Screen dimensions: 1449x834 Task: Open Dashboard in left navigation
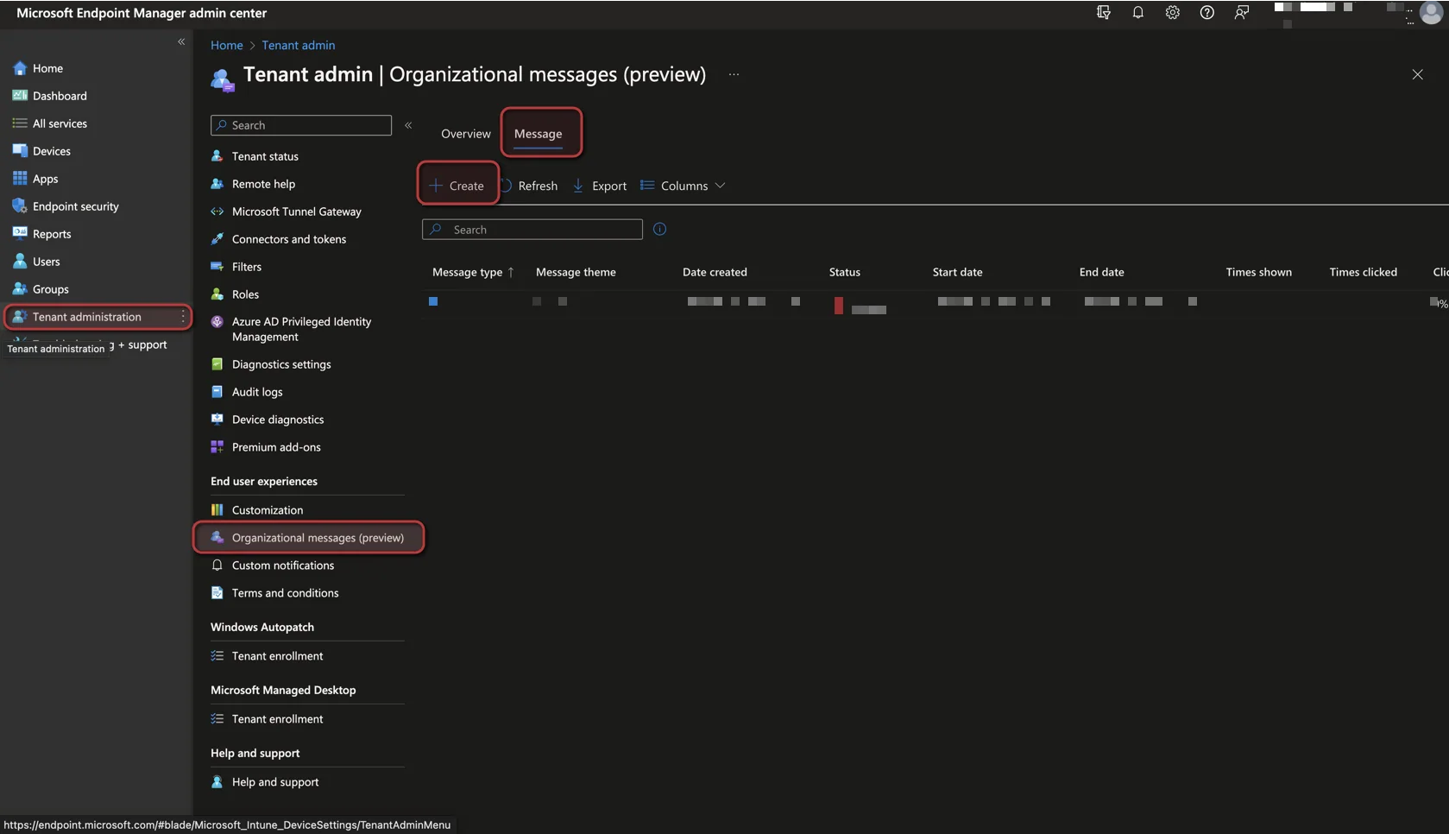point(60,96)
